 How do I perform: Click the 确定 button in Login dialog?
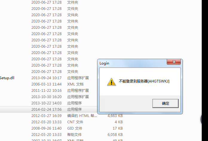(166, 103)
